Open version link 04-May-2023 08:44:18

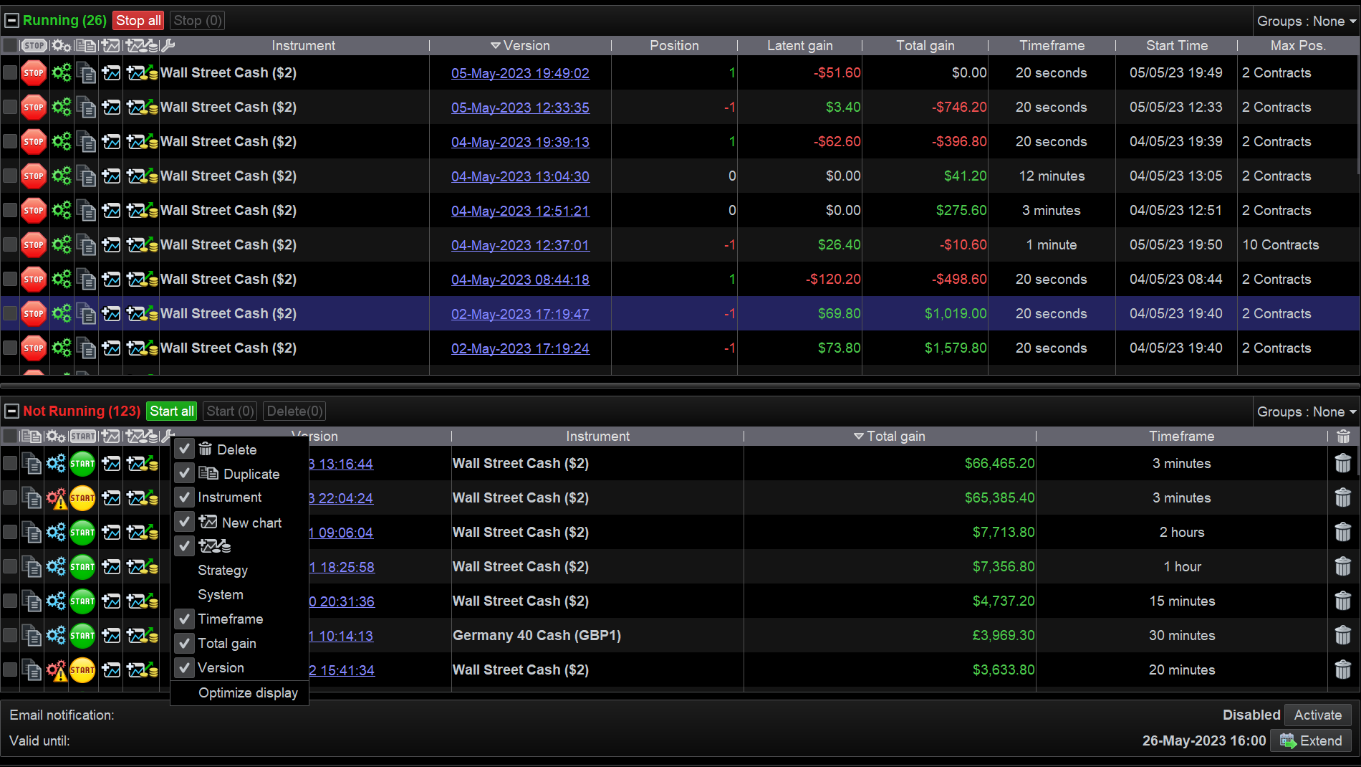click(520, 280)
